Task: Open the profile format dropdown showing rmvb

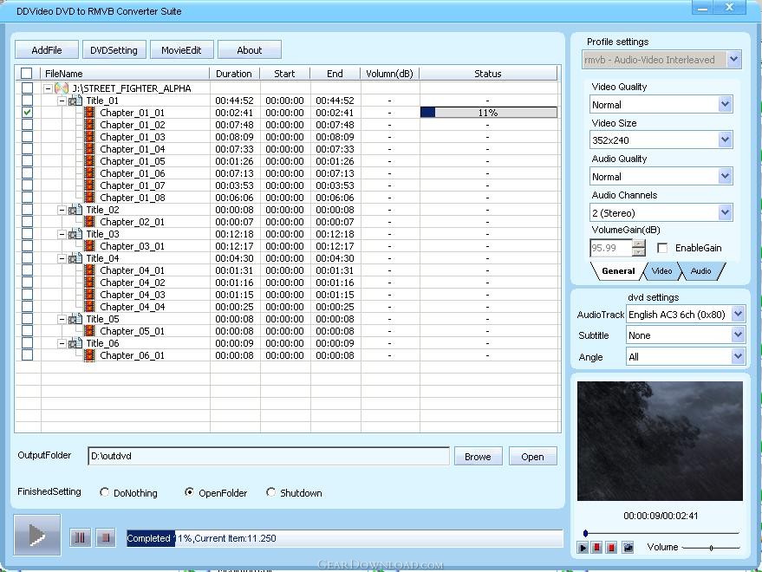Action: pos(733,60)
